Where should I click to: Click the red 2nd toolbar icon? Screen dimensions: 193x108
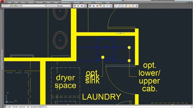97,6
